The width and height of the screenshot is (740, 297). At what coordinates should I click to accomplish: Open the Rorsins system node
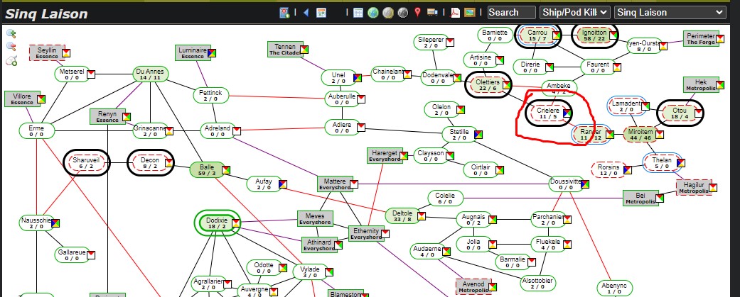(608, 170)
